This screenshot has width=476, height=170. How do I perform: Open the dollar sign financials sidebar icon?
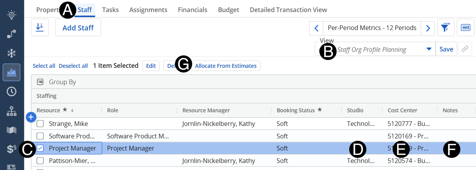(x=12, y=149)
